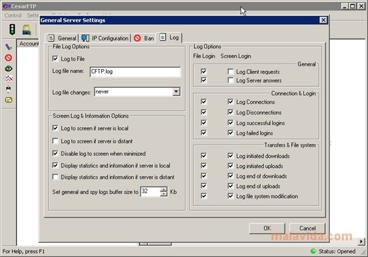Toggle screen Log file system modification checkbox

click(x=231, y=196)
